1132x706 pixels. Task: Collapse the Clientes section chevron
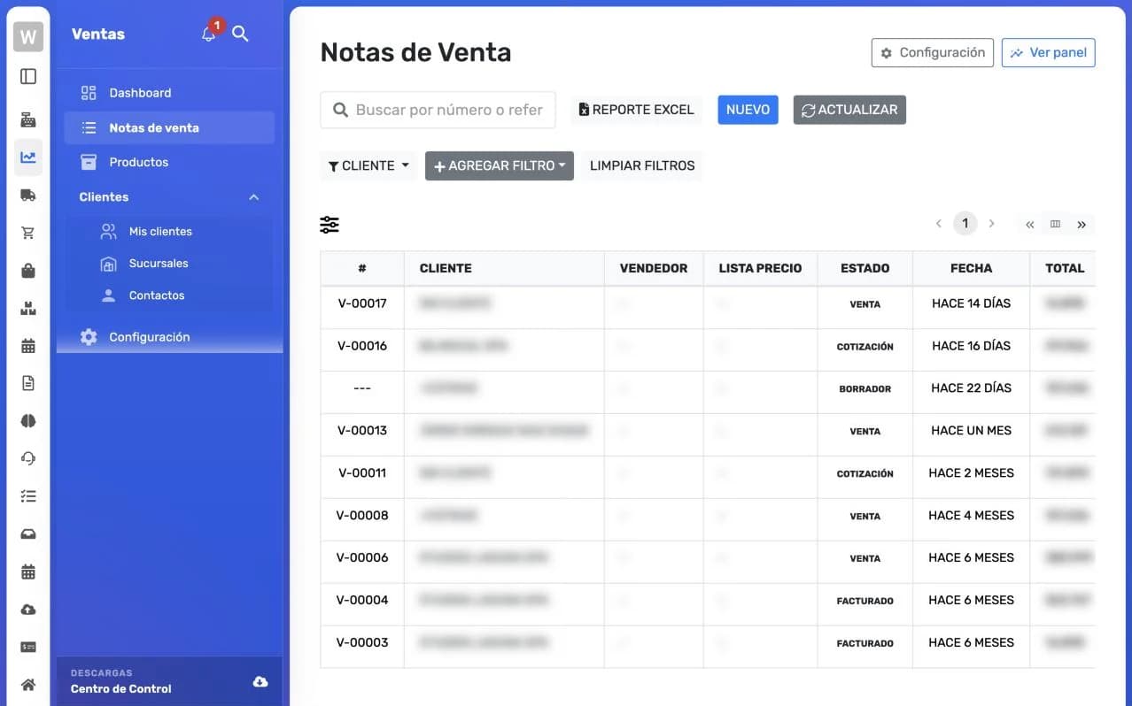(254, 197)
